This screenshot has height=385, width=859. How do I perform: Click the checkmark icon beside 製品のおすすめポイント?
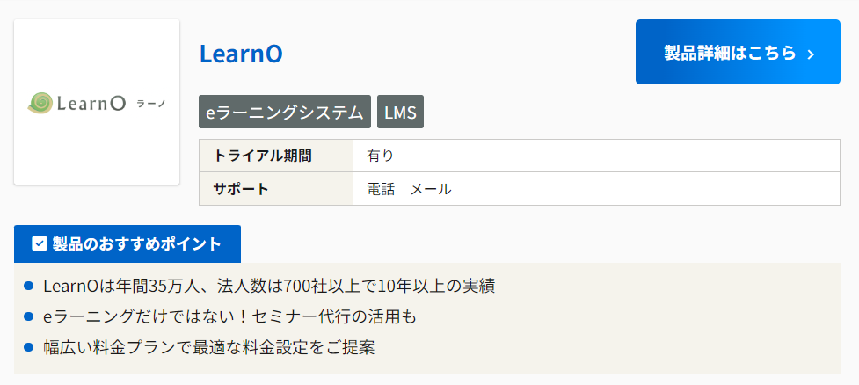tap(39, 243)
